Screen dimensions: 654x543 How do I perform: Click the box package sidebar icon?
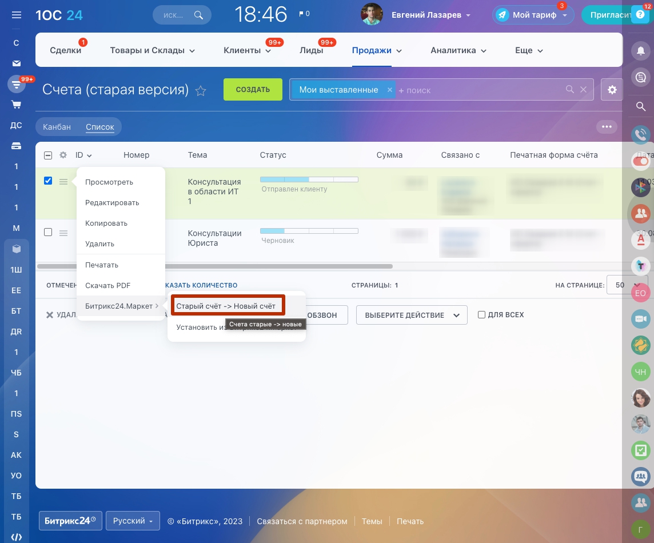16,249
